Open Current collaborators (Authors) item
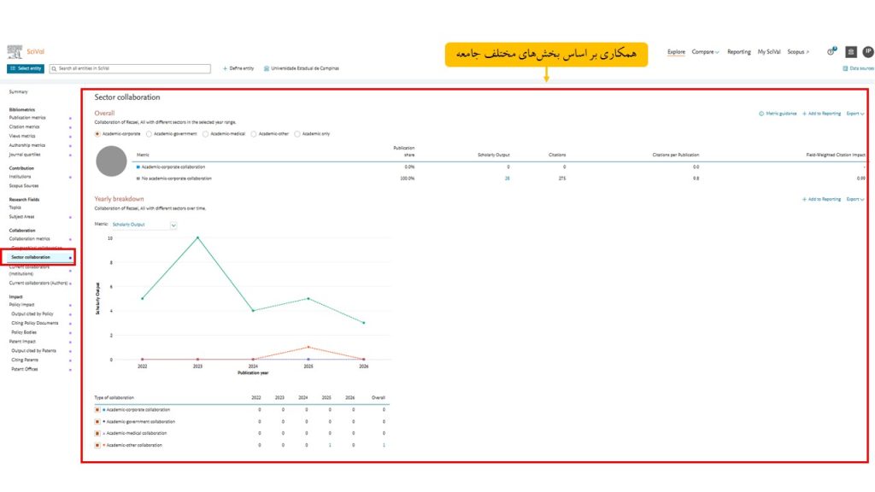This screenshot has width=875, height=492. click(x=38, y=284)
